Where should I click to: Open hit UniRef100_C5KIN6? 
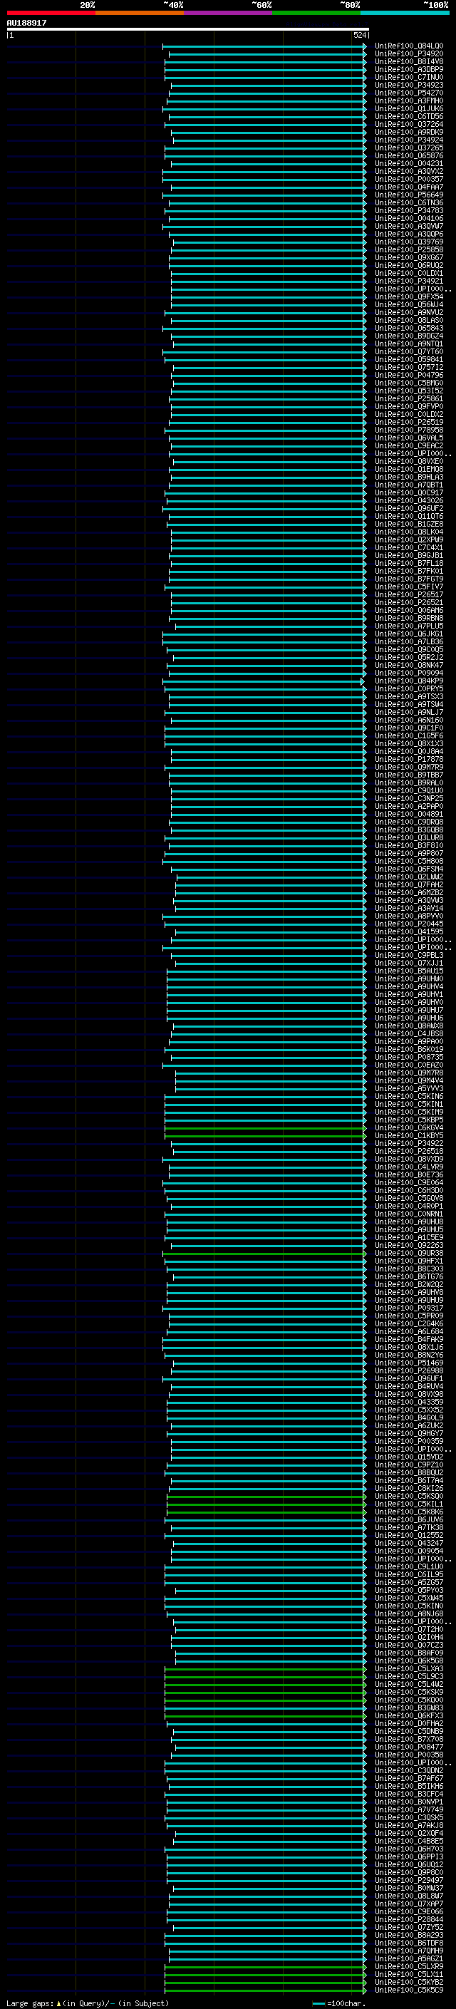409,1097
